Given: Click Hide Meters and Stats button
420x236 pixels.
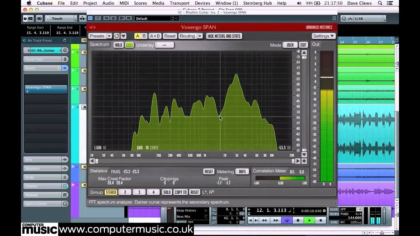Looking at the screenshot, I should (x=224, y=36).
